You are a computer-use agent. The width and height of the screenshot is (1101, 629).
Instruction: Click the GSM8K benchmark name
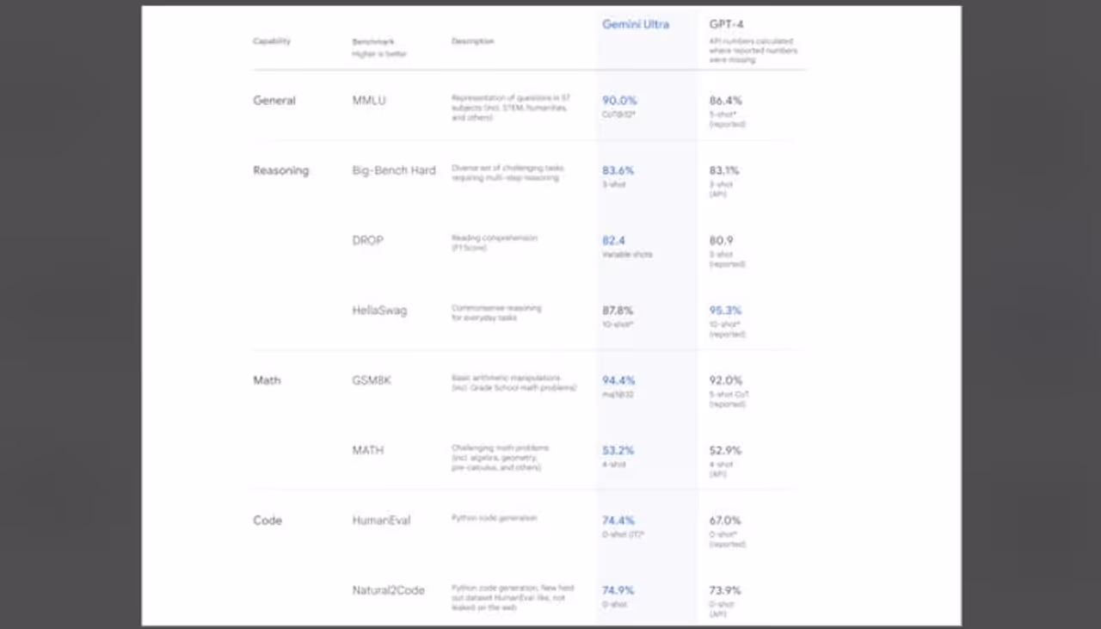372,380
